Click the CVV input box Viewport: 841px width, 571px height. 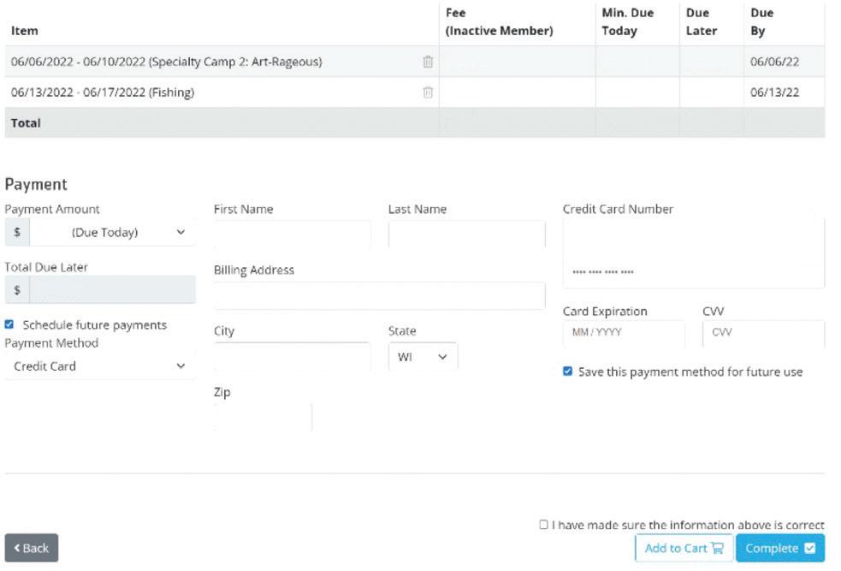762,333
